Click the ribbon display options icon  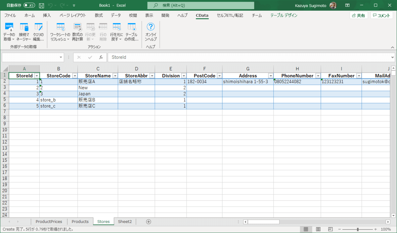(347, 5)
